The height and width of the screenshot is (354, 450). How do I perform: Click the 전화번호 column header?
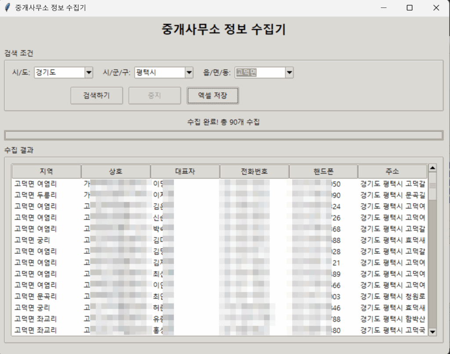click(254, 171)
